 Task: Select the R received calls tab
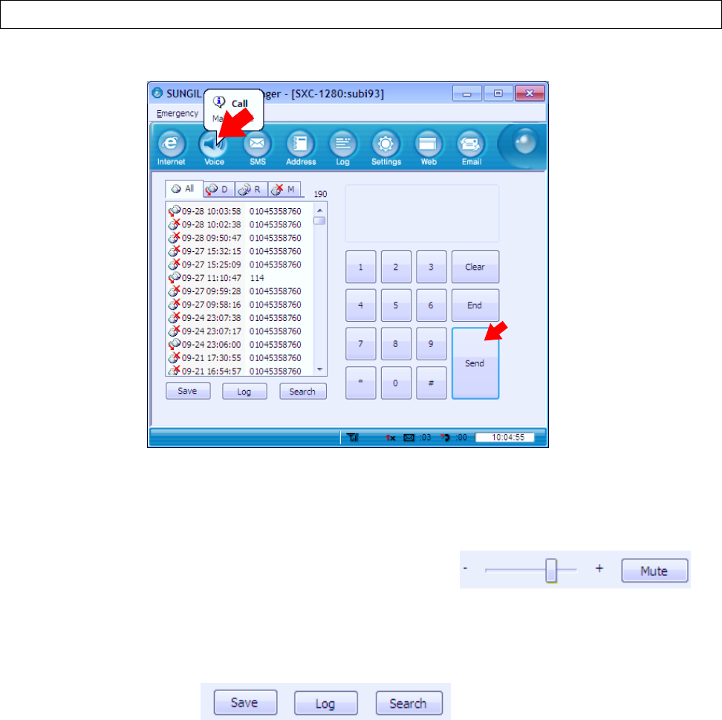pyautogui.click(x=251, y=189)
